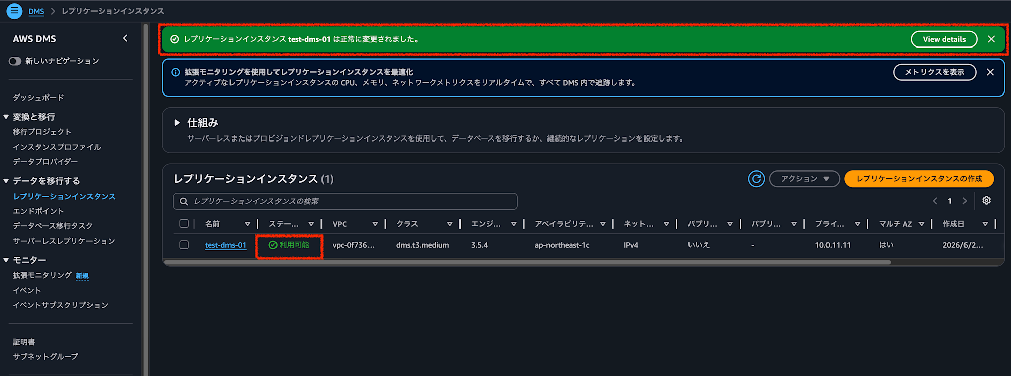Open イベント in the sidebar
The image size is (1011, 376).
27,290
